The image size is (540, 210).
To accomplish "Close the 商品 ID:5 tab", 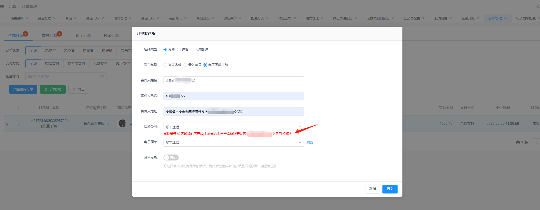I will [185, 18].
